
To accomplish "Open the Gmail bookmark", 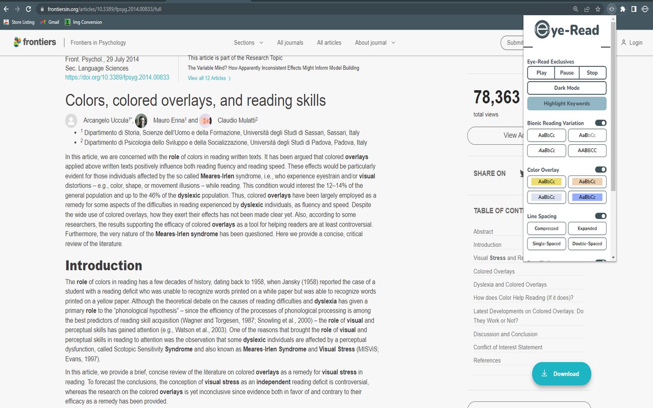I will coord(49,22).
